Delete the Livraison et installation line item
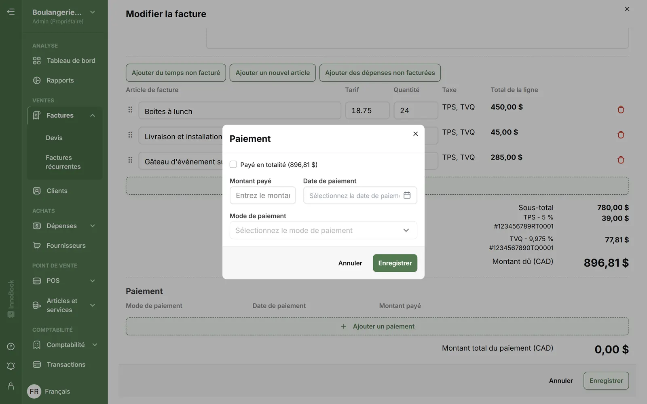 coord(621,135)
